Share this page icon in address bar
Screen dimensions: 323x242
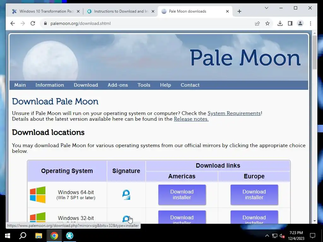pyautogui.click(x=257, y=23)
